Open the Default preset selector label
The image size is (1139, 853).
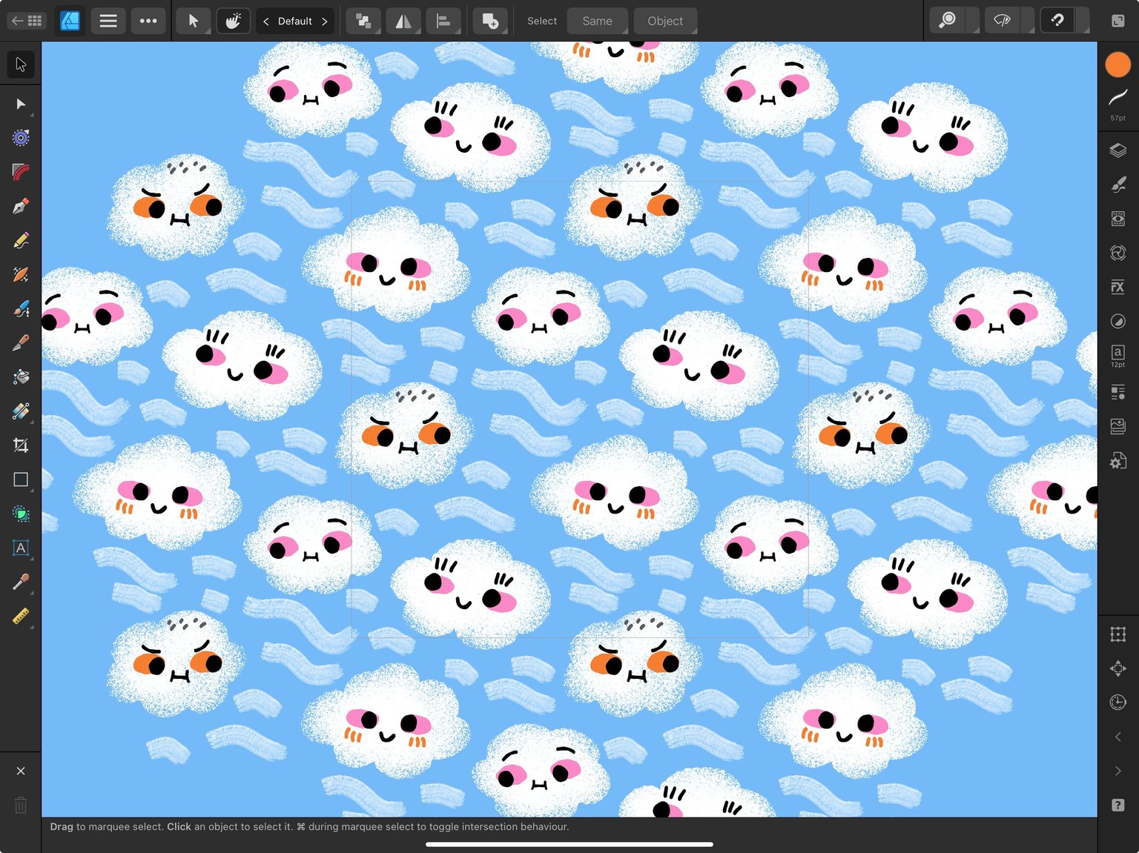click(x=295, y=21)
